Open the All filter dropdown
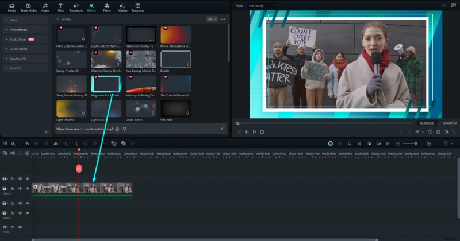The height and width of the screenshot is (241, 460). pos(212,19)
